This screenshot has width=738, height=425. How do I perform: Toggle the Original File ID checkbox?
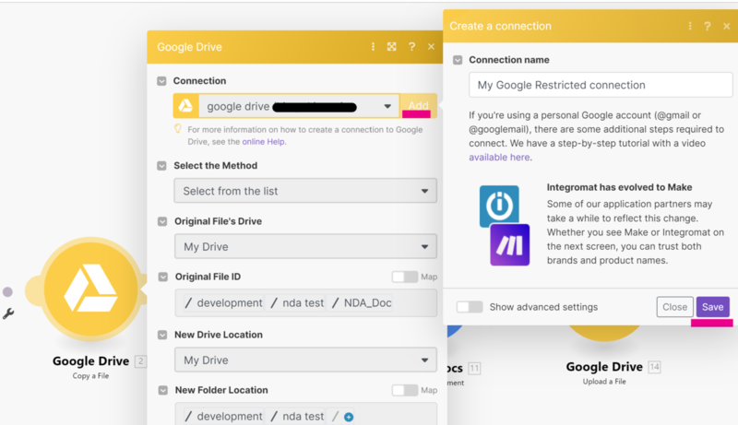[162, 277]
